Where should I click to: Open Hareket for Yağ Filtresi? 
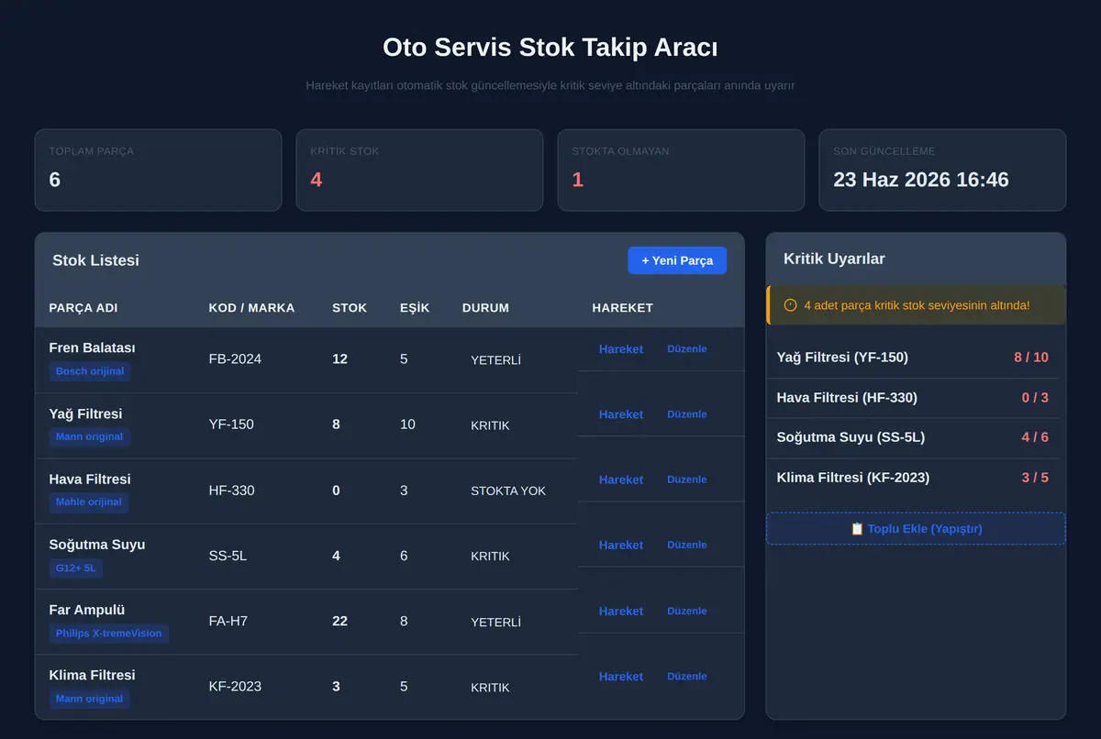point(621,414)
